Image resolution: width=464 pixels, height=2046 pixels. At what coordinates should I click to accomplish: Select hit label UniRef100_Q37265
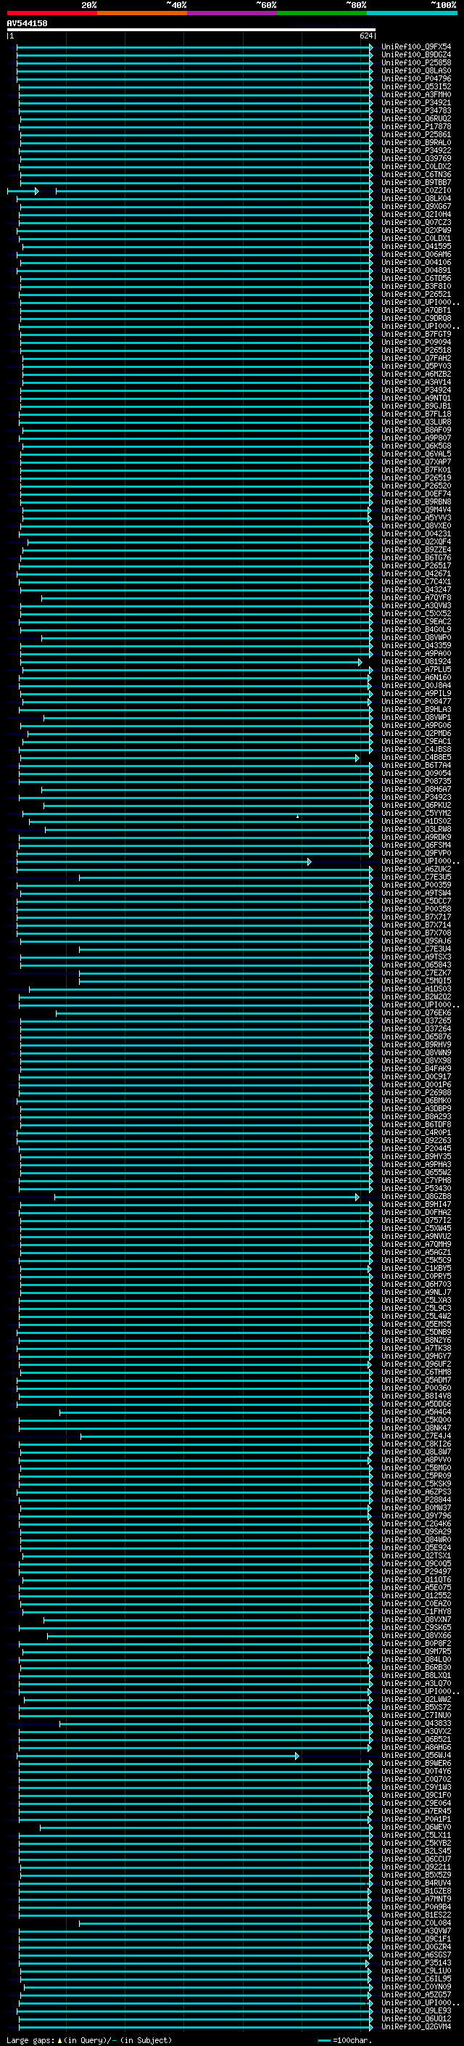point(415,1020)
